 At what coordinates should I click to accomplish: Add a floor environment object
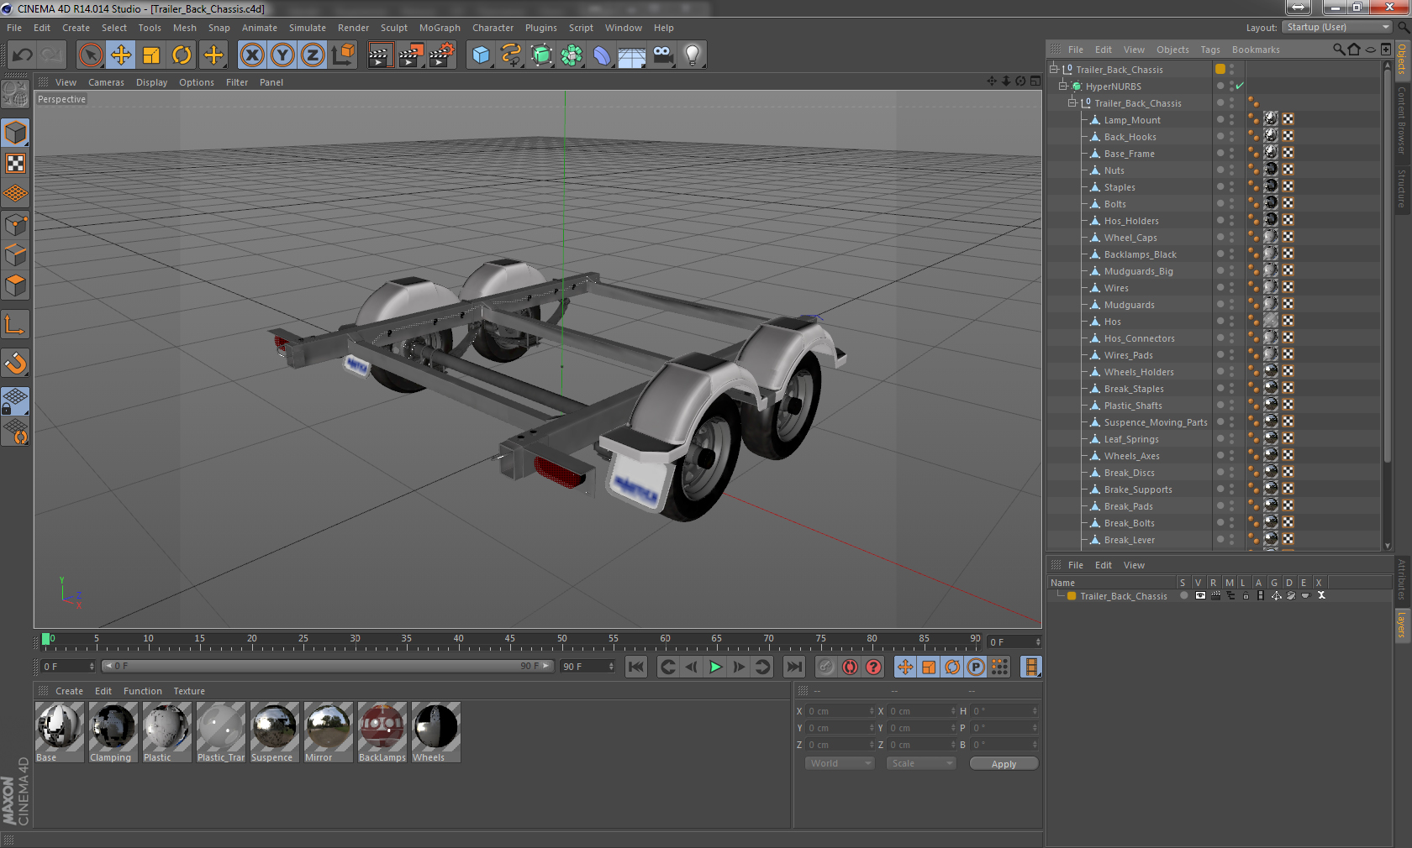pos(632,55)
